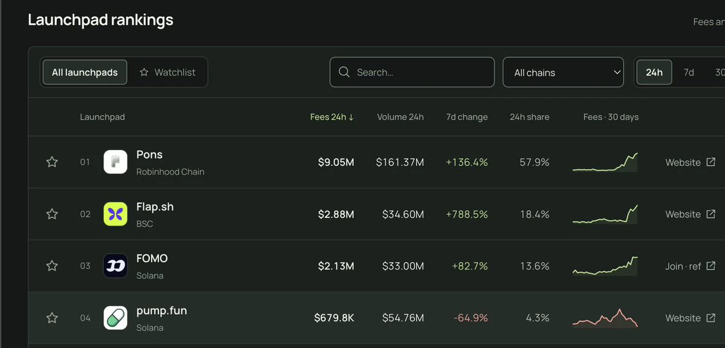This screenshot has width=725, height=348.
Task: Click the +82.7% change value
Action: pyautogui.click(x=470, y=266)
